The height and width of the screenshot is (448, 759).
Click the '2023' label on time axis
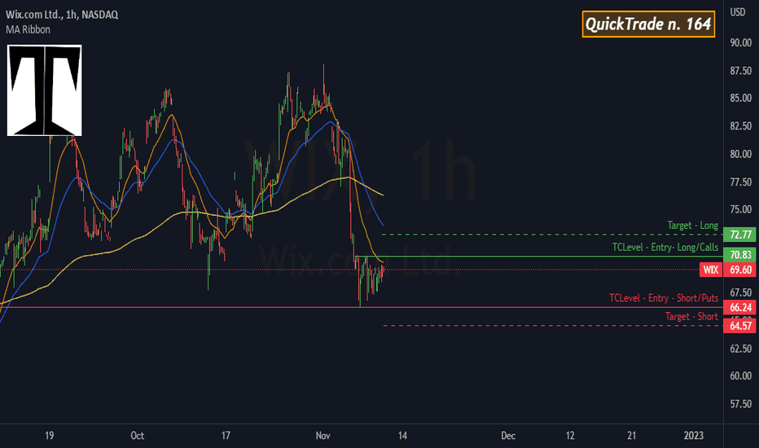point(694,436)
